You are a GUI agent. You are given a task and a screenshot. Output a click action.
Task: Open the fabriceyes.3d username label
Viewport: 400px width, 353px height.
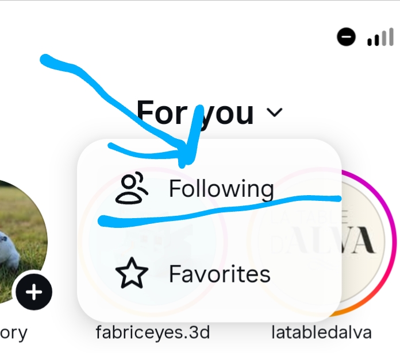(153, 332)
